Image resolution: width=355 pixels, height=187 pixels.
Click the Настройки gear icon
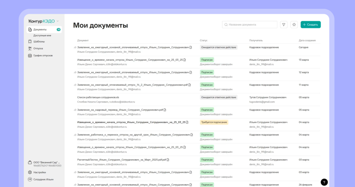pyautogui.click(x=30, y=172)
